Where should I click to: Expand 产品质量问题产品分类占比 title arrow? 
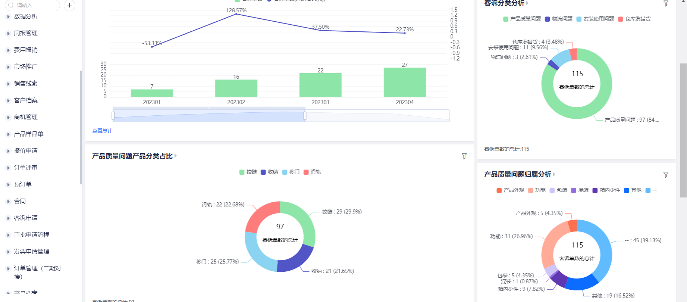click(176, 156)
